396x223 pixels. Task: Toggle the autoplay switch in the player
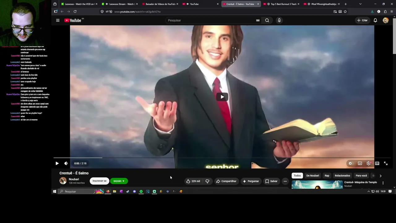tap(350, 164)
